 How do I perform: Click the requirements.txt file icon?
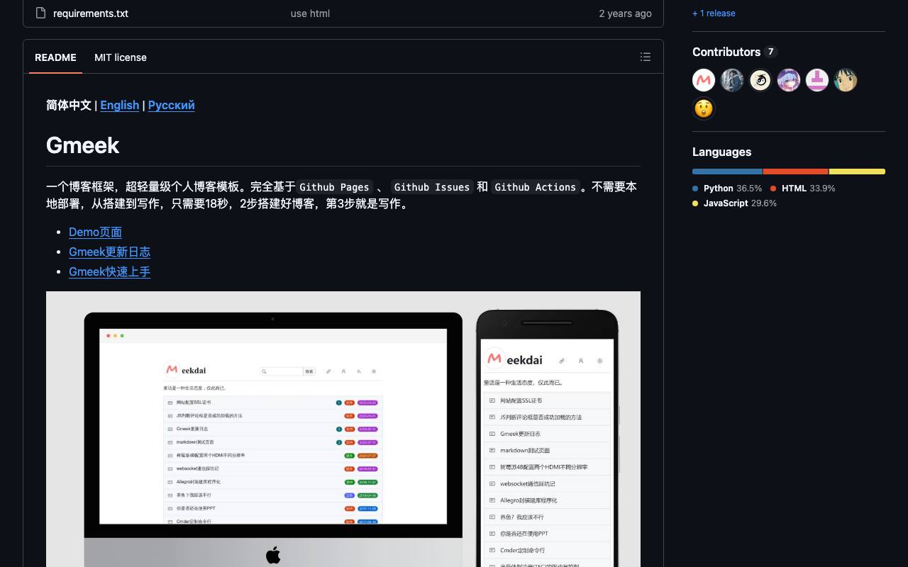pyautogui.click(x=40, y=13)
